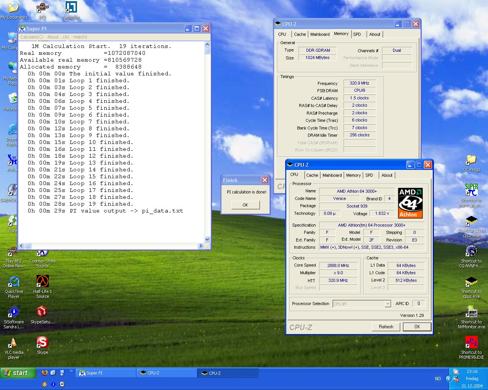The width and height of the screenshot is (488, 390).
Task: Switch to Memory tab in front CPU-Z
Action: (353, 175)
